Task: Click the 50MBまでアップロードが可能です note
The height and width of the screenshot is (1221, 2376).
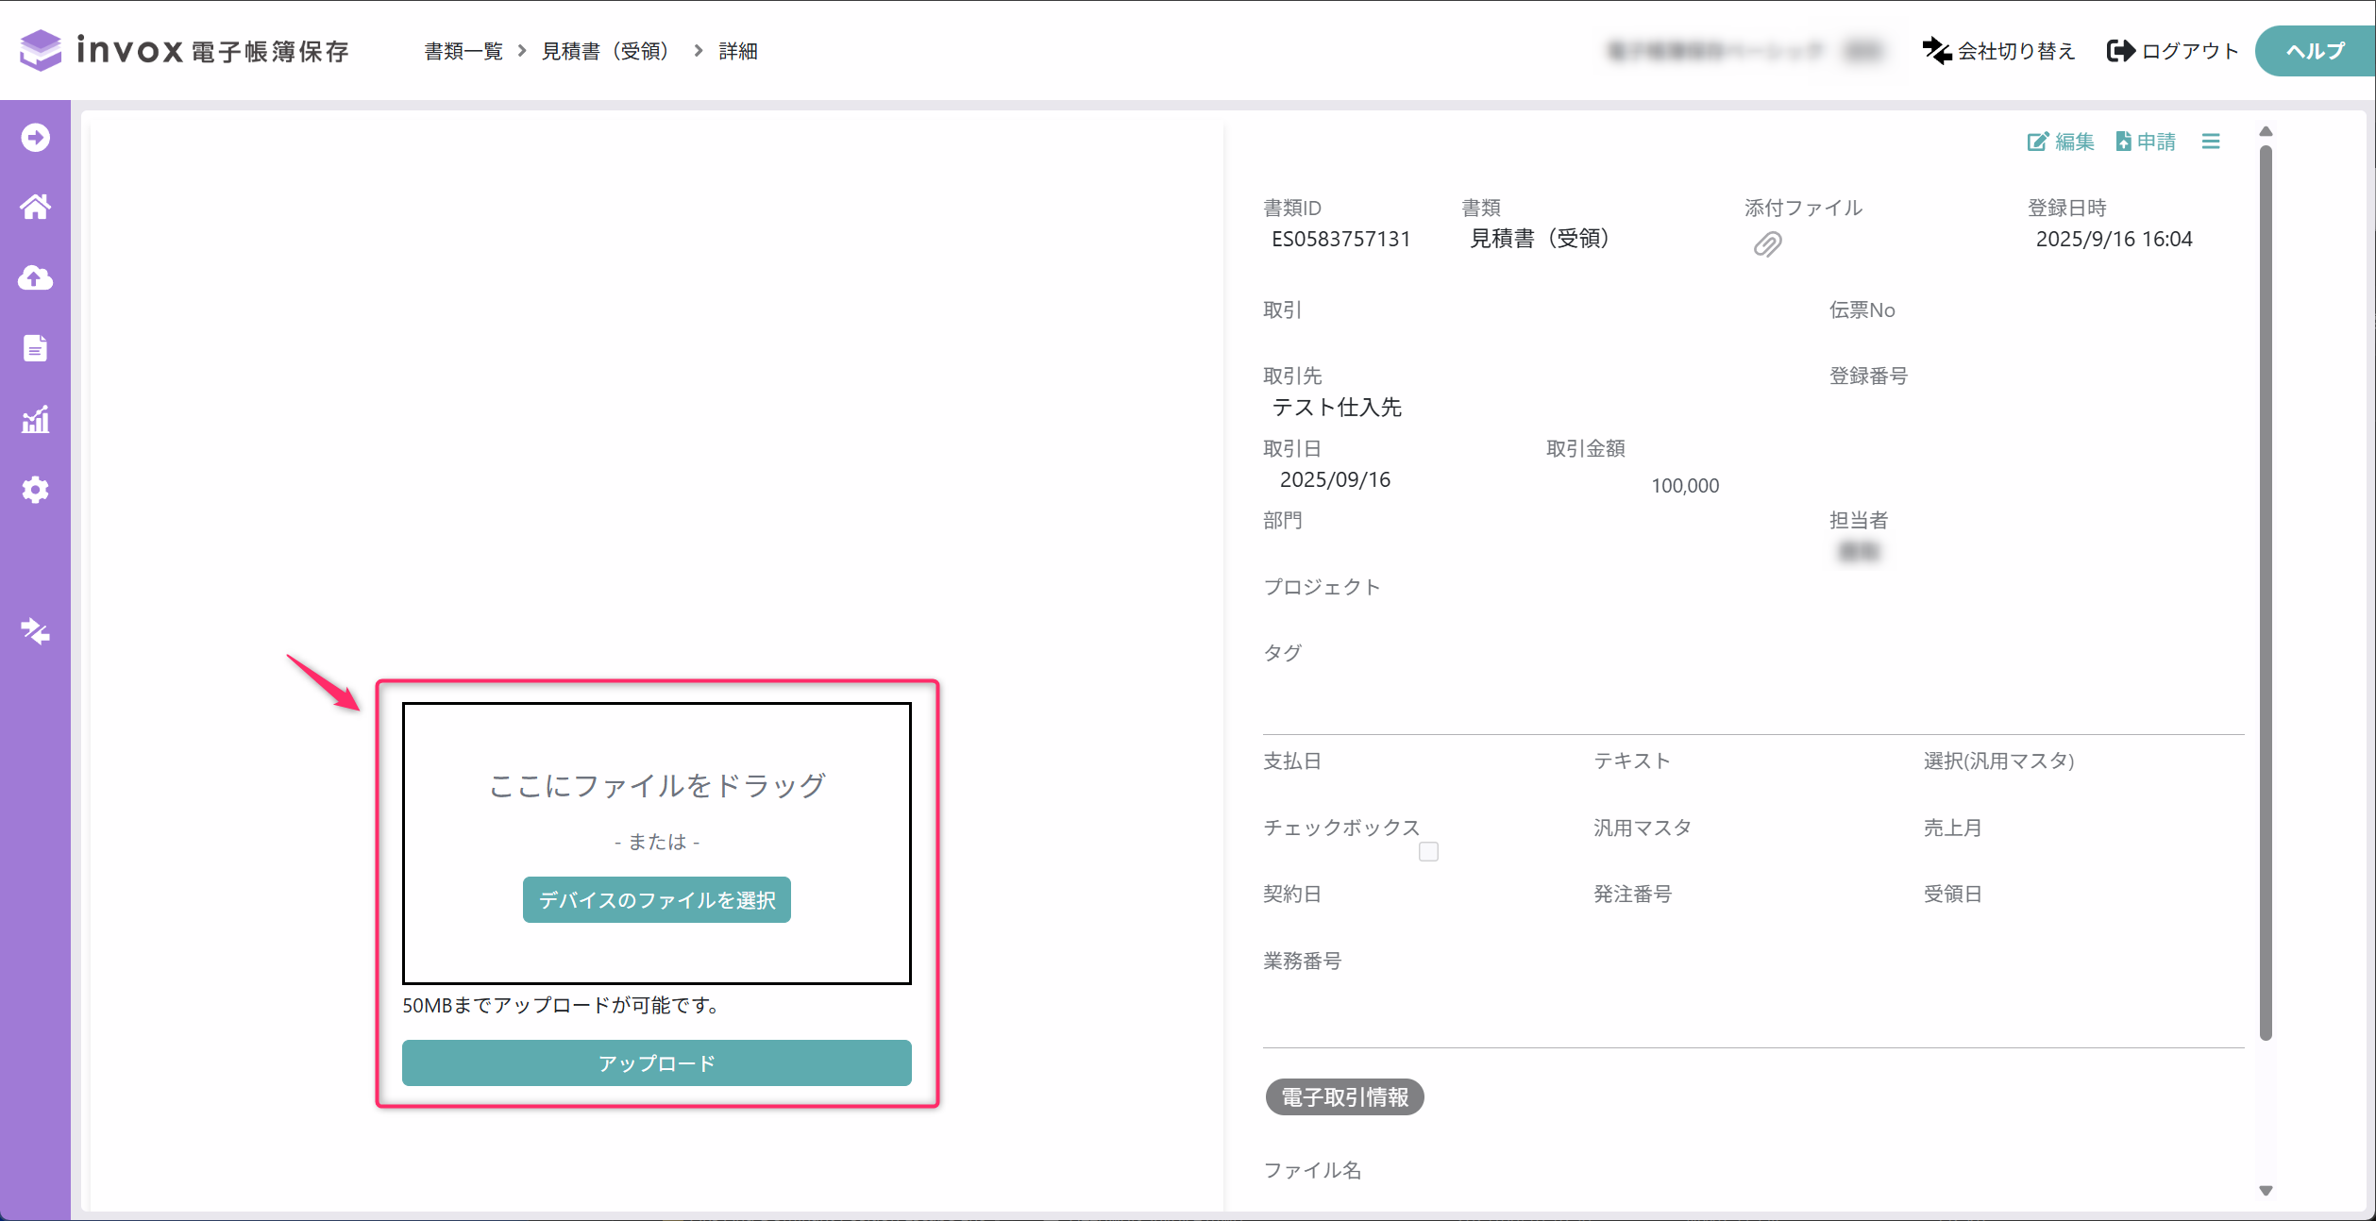Action: coord(564,1006)
